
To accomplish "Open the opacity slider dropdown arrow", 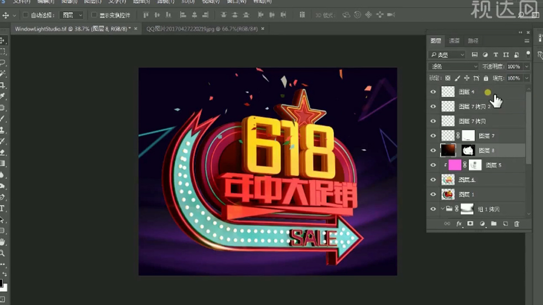I will click(526, 66).
